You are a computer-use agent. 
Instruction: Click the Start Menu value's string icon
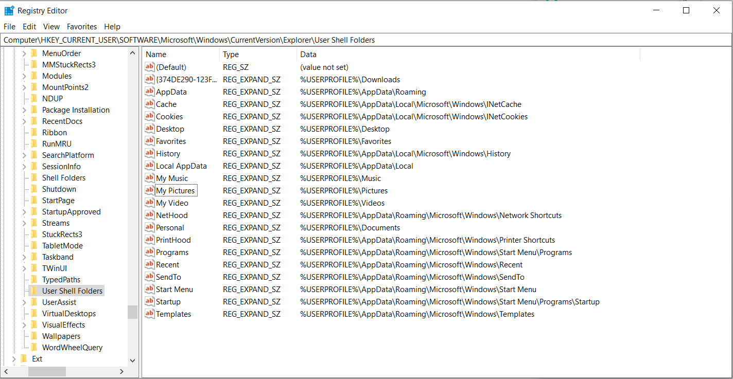click(150, 289)
